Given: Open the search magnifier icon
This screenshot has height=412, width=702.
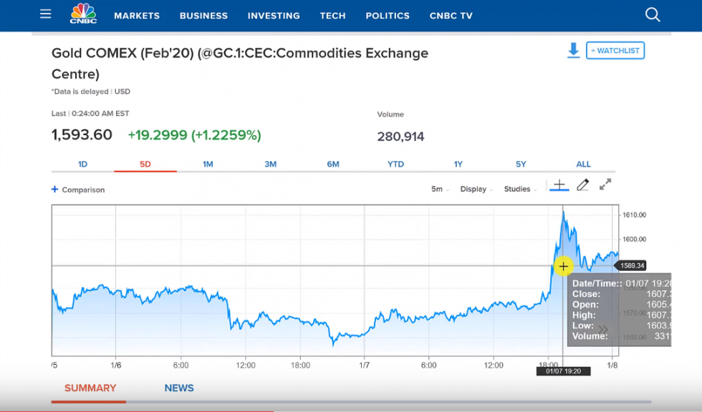Looking at the screenshot, I should click(x=652, y=15).
